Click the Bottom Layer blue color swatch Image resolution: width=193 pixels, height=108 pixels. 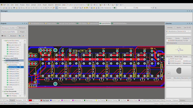point(51,100)
